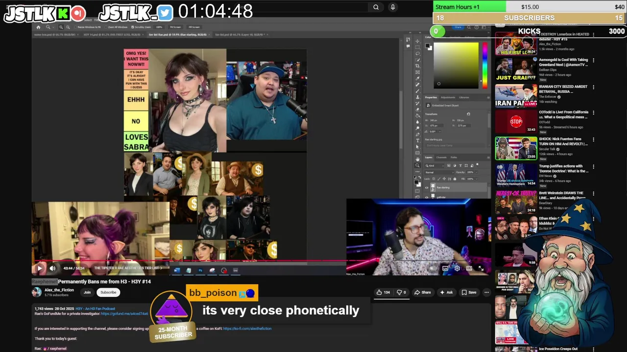This screenshot has width=627, height=352.
Task: Open options for COTodd live video
Action: (593, 113)
